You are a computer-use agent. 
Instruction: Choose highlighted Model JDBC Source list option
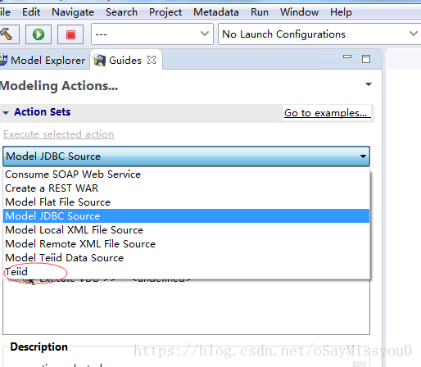186,216
